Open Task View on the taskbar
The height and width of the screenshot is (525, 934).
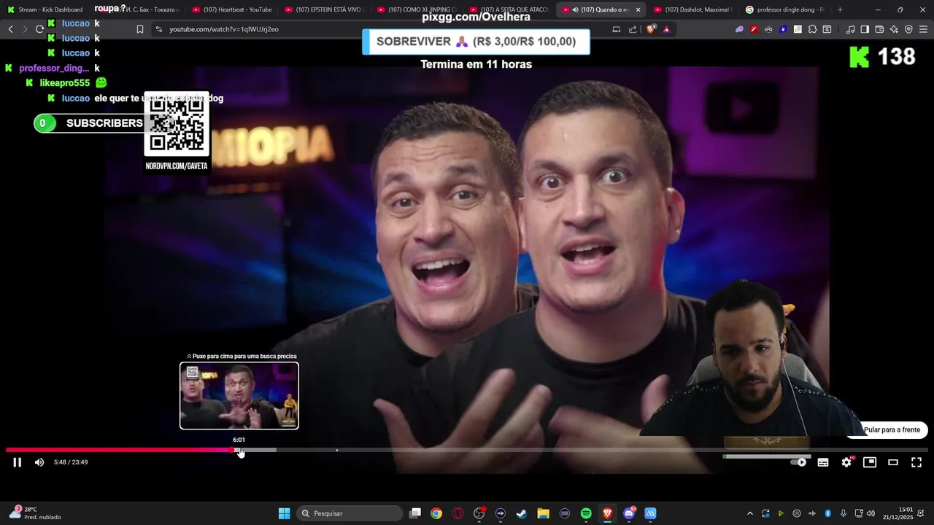tap(415, 513)
